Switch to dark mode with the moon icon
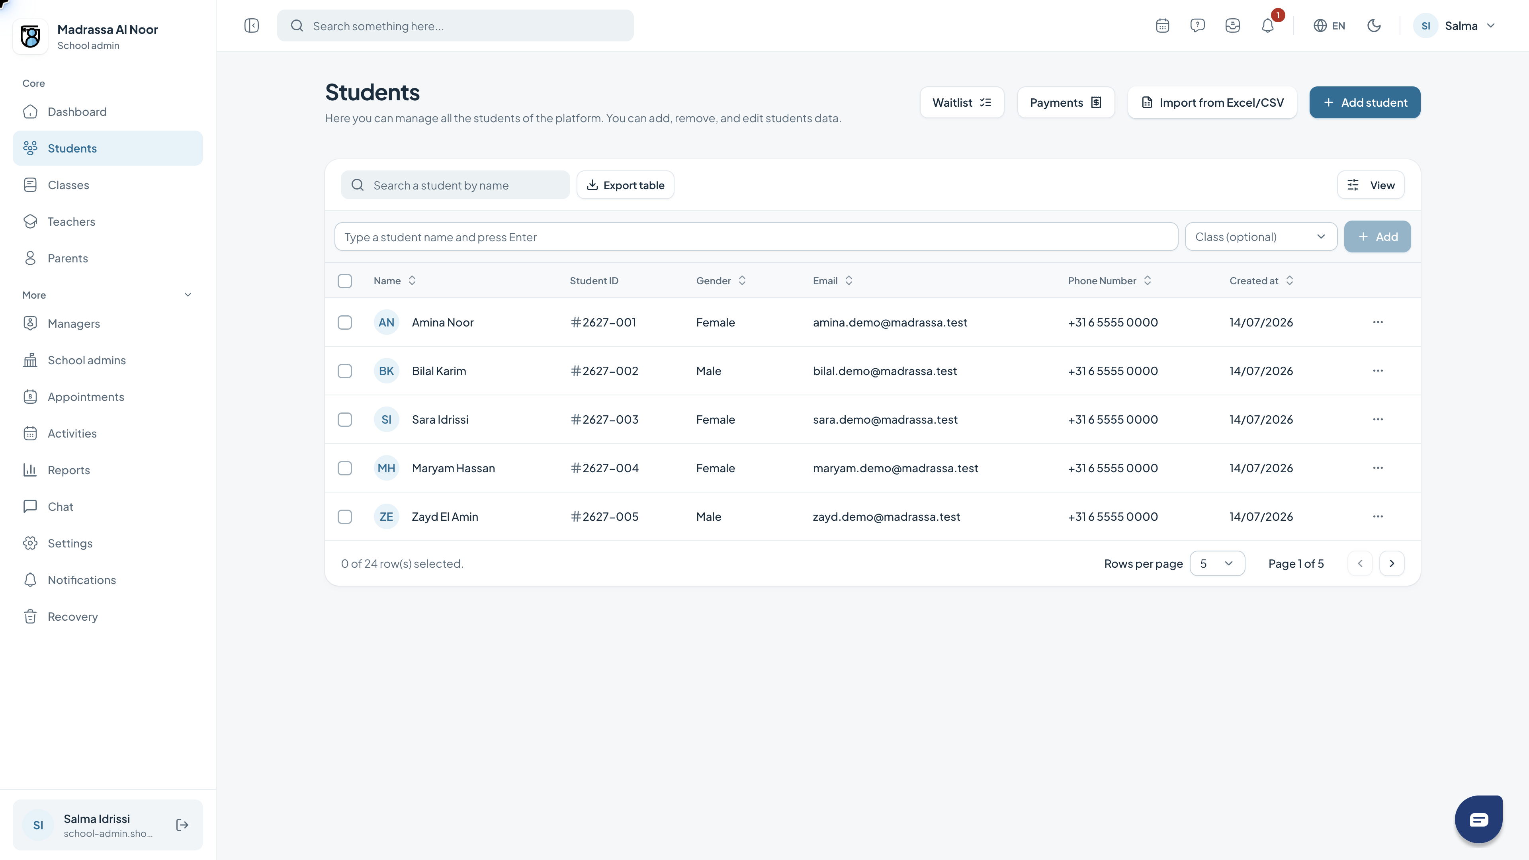The width and height of the screenshot is (1529, 860). coord(1373,25)
